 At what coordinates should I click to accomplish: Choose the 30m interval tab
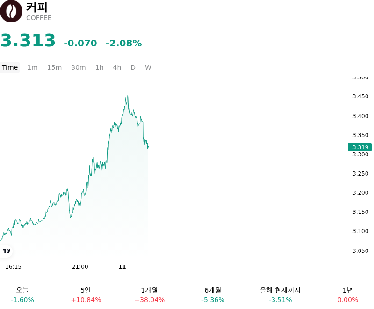pyautogui.click(x=78, y=67)
